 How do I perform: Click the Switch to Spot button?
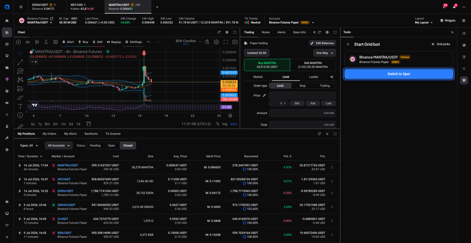(x=399, y=74)
